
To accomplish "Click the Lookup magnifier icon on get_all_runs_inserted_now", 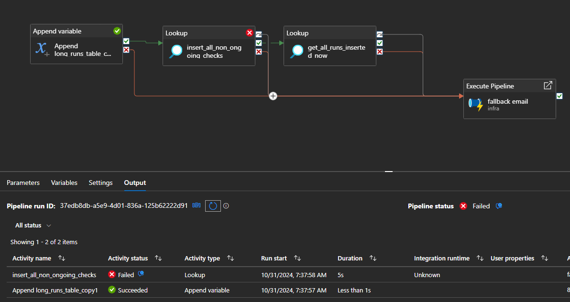I will click(x=296, y=51).
